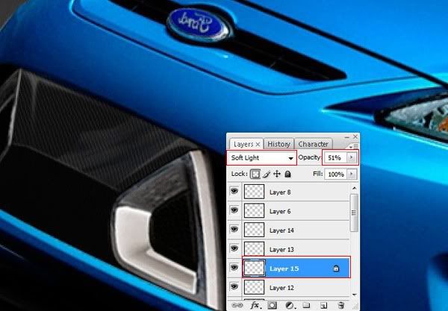Hide Layer 14 with its eye icon
Image resolution: width=448 pixels, height=311 pixels.
click(x=234, y=230)
